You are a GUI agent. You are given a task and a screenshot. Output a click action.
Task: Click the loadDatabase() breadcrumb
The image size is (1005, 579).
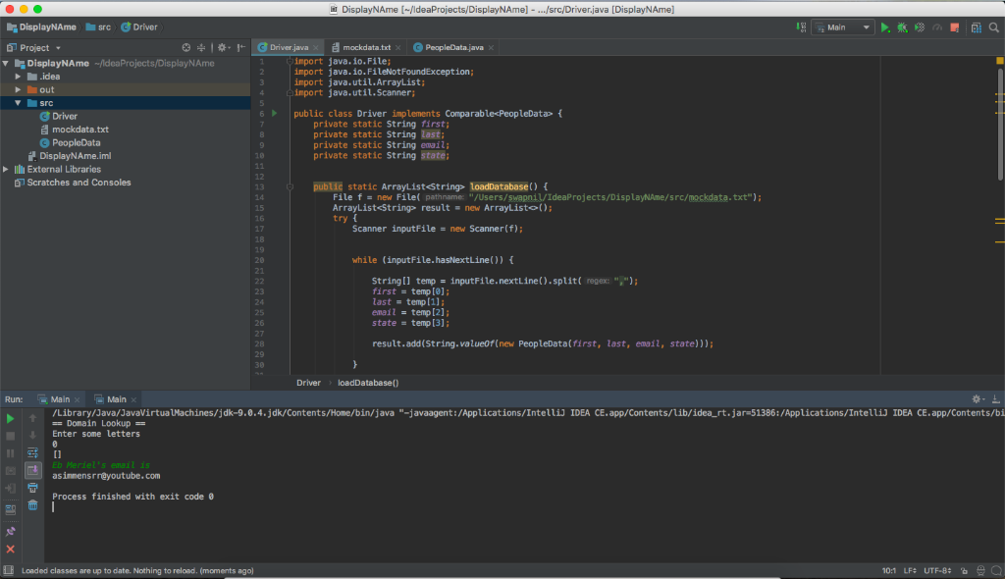point(368,383)
